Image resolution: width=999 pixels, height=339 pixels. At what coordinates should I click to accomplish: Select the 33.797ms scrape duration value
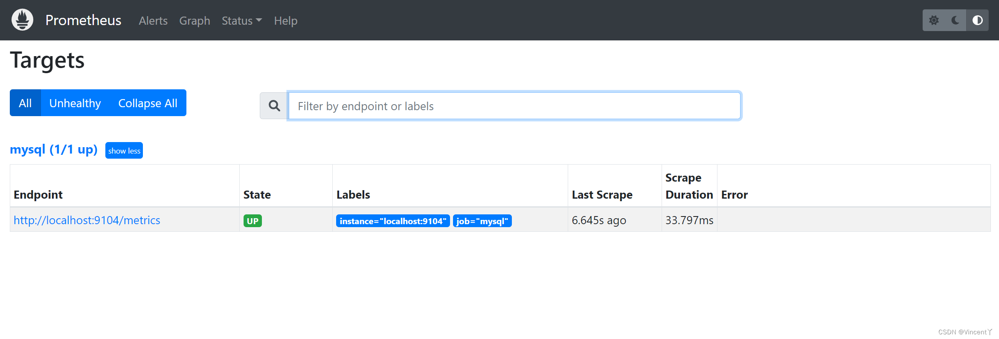[x=689, y=220]
